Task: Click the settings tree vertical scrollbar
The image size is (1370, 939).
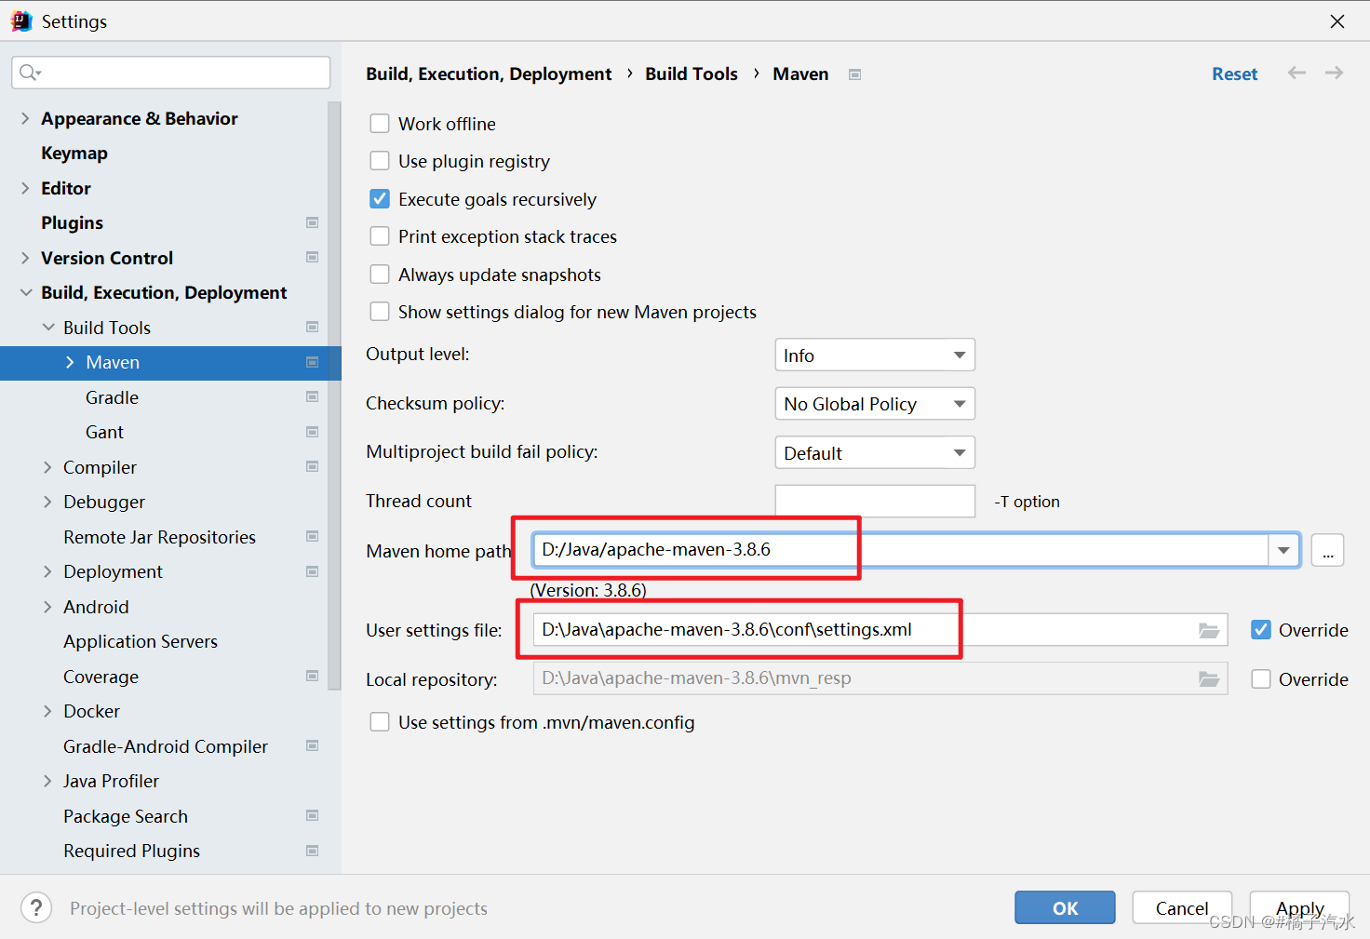Action: 334,396
